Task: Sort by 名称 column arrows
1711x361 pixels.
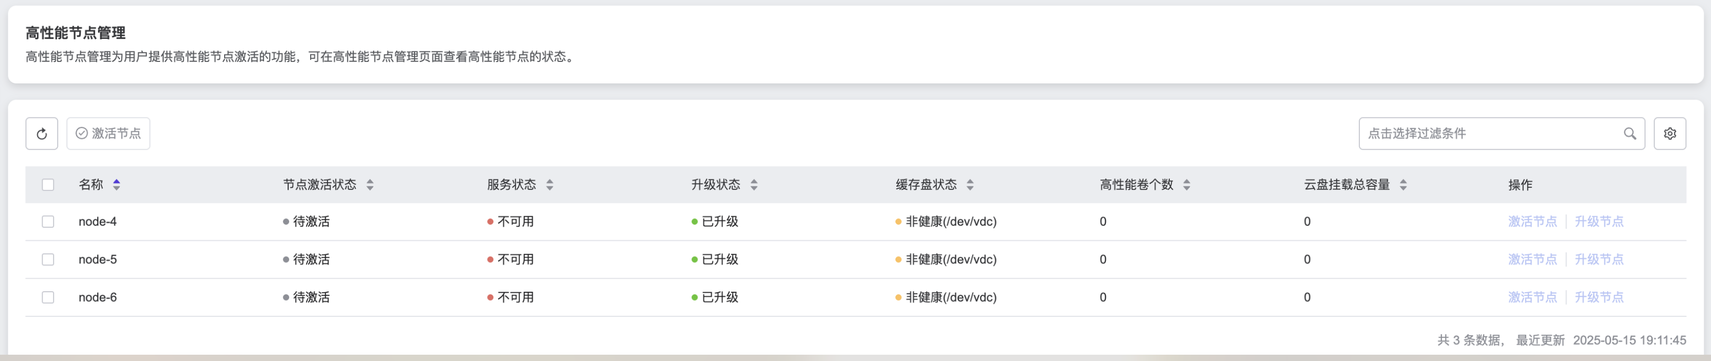Action: point(117,185)
